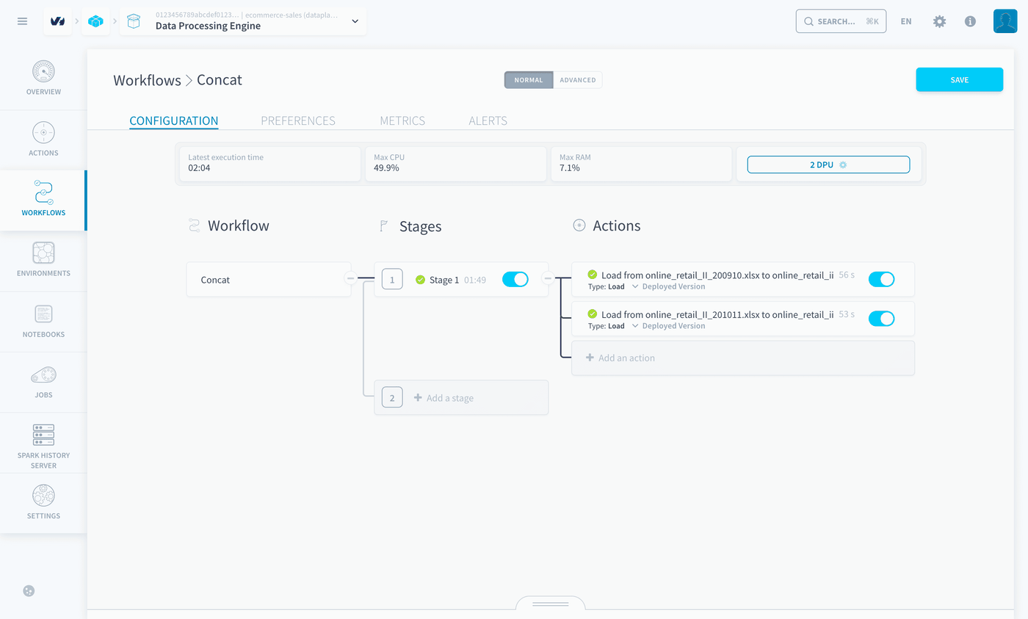Click the cookie icon at sidebar bottom

coord(29,590)
